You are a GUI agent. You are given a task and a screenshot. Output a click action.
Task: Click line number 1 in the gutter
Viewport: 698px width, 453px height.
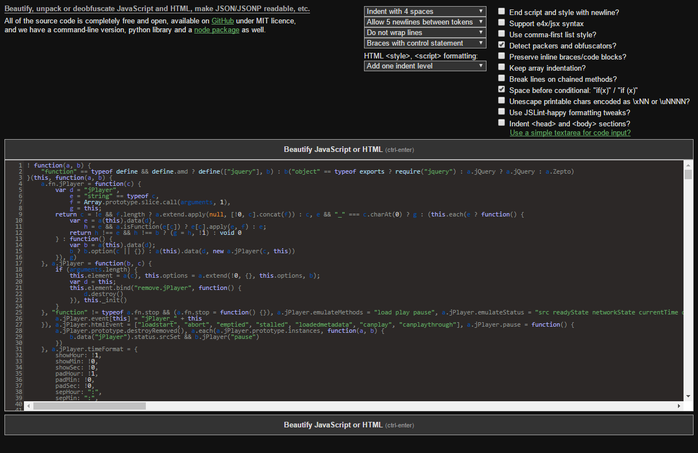pyautogui.click(x=20, y=165)
